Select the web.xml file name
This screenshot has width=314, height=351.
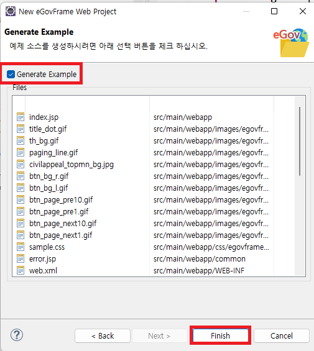tap(43, 271)
